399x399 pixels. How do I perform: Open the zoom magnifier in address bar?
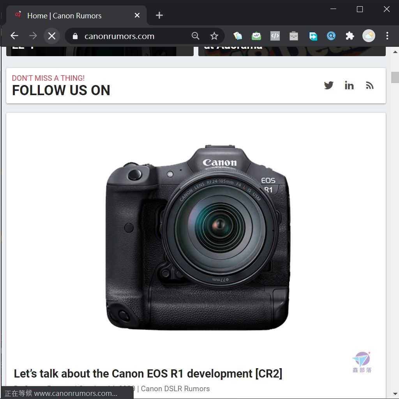196,36
